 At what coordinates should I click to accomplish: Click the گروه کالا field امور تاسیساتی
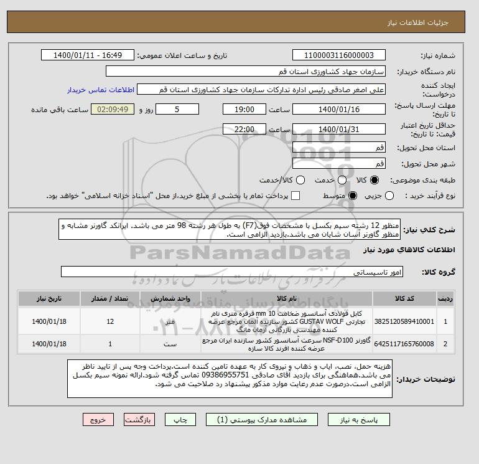coord(232,272)
